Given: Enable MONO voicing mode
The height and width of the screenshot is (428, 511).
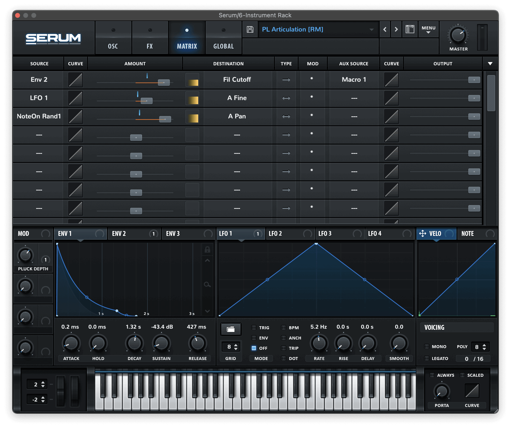Looking at the screenshot, I should (x=427, y=347).
